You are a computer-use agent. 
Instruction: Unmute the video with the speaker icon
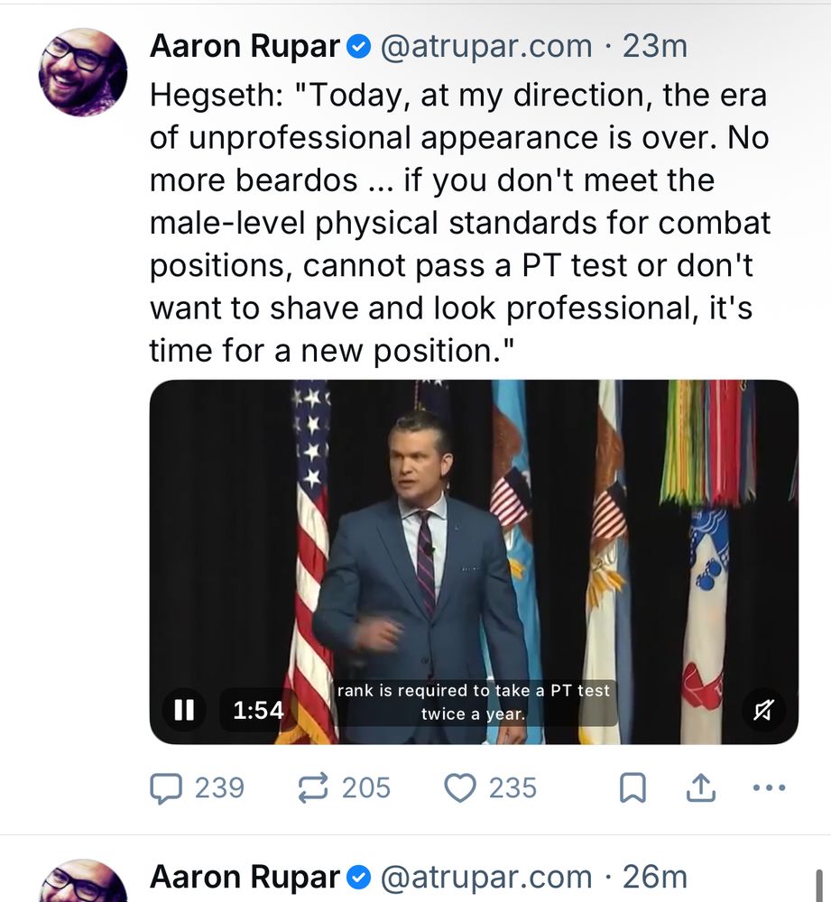tap(763, 711)
